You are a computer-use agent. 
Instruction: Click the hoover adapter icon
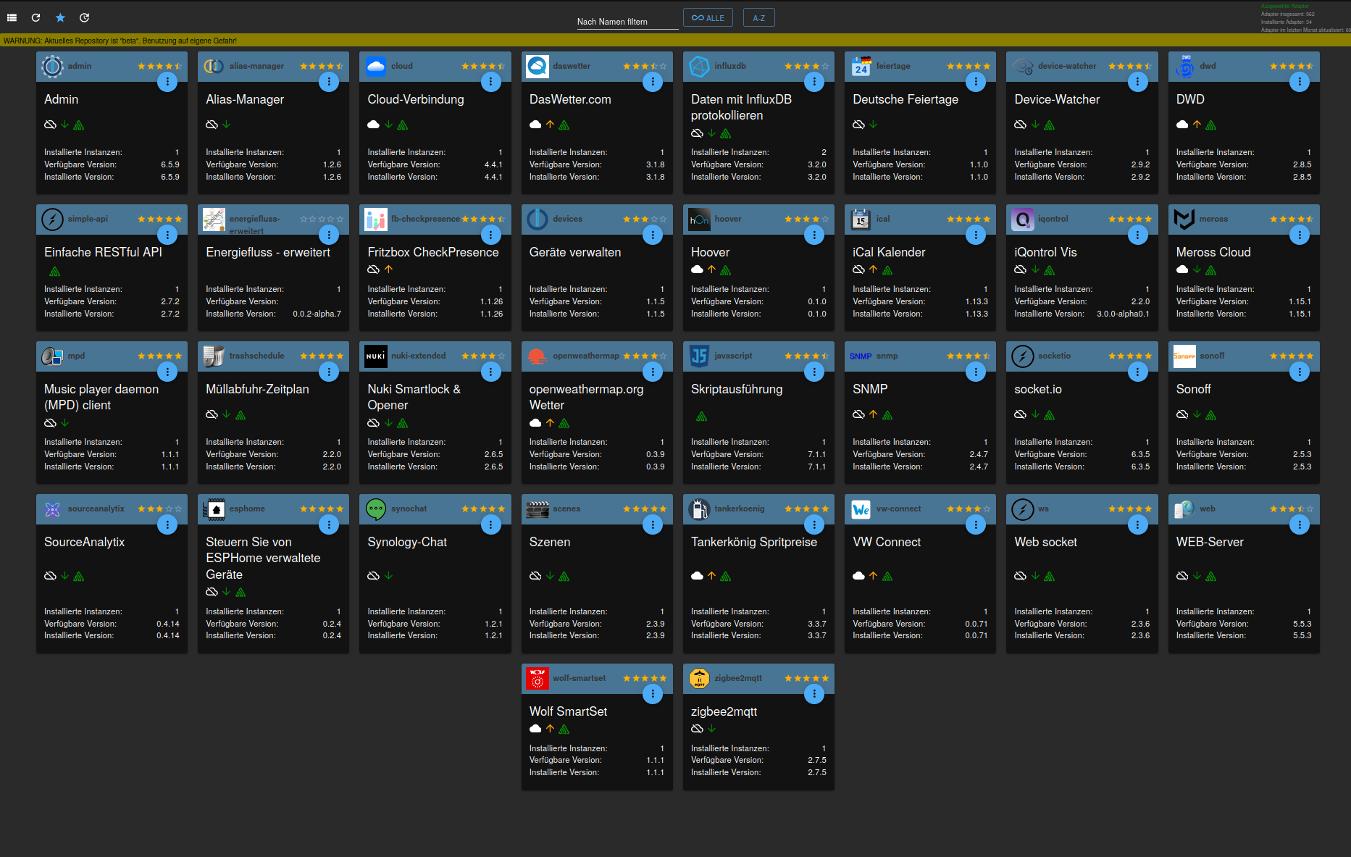[699, 219]
